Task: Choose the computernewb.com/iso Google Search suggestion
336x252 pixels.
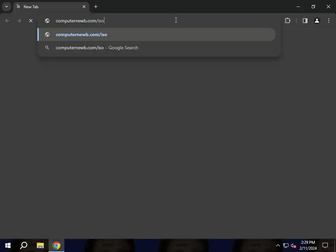Action: tap(157, 48)
